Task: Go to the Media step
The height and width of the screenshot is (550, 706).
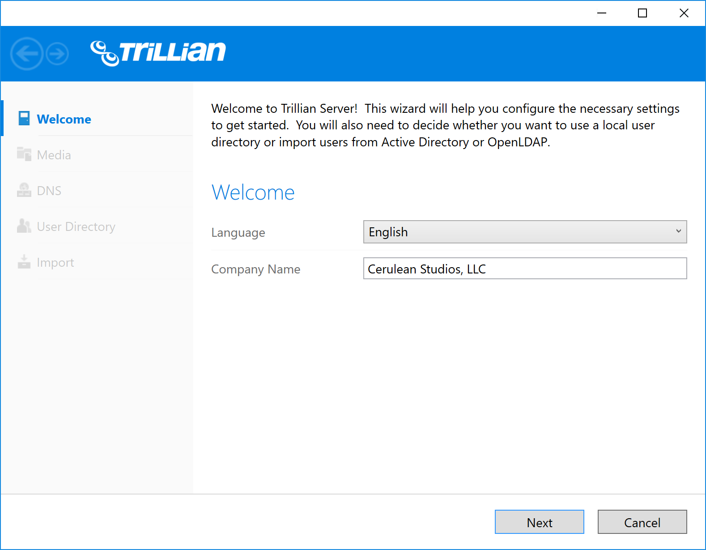Action: coord(54,155)
